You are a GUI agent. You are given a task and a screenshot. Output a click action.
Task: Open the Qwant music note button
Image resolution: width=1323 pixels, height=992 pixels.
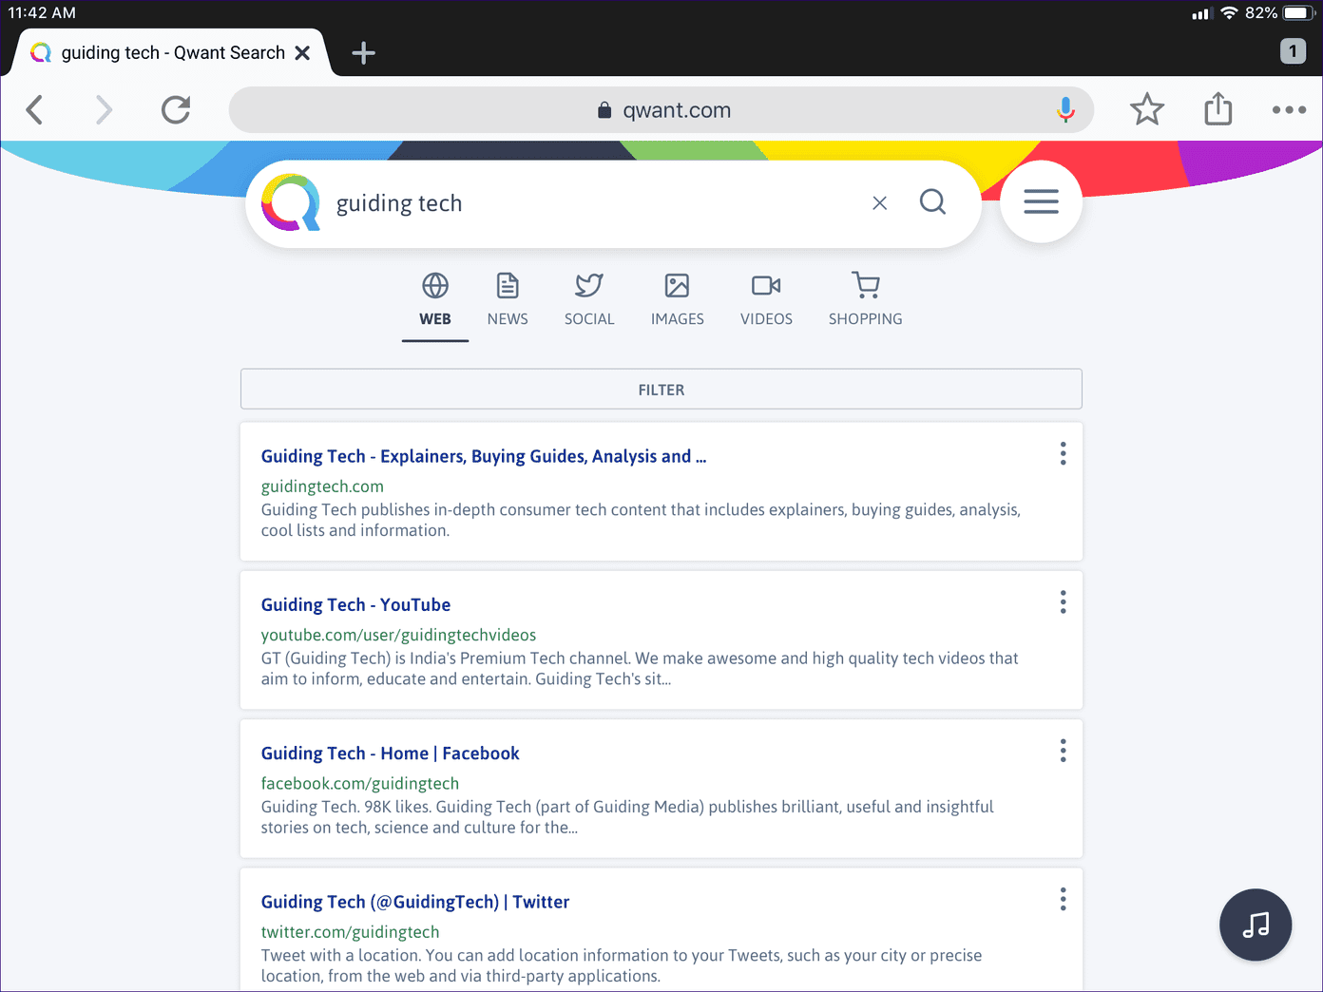point(1256,925)
